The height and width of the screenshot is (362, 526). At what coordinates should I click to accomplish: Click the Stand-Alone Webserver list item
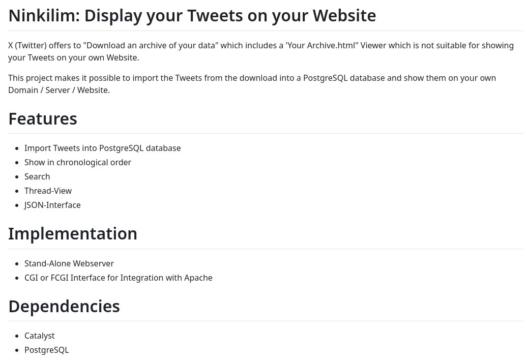(x=69, y=263)
